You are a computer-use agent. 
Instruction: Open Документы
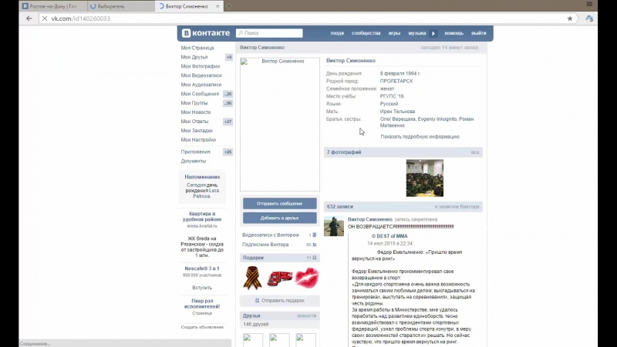(194, 162)
